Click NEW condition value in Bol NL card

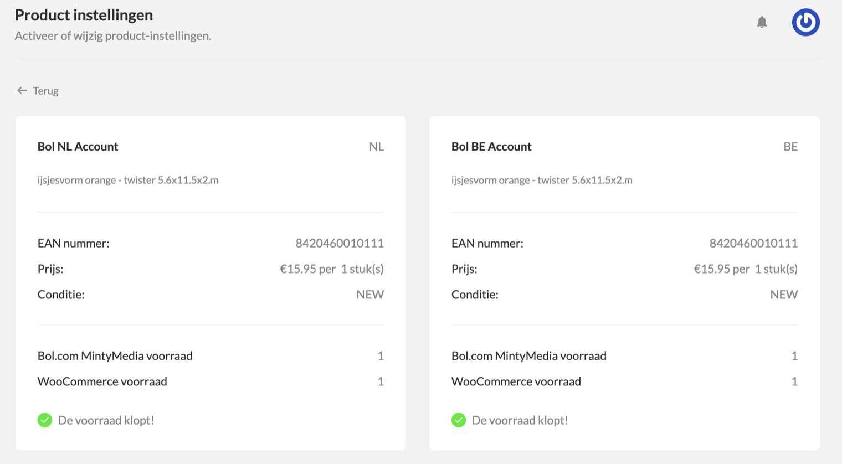point(370,295)
